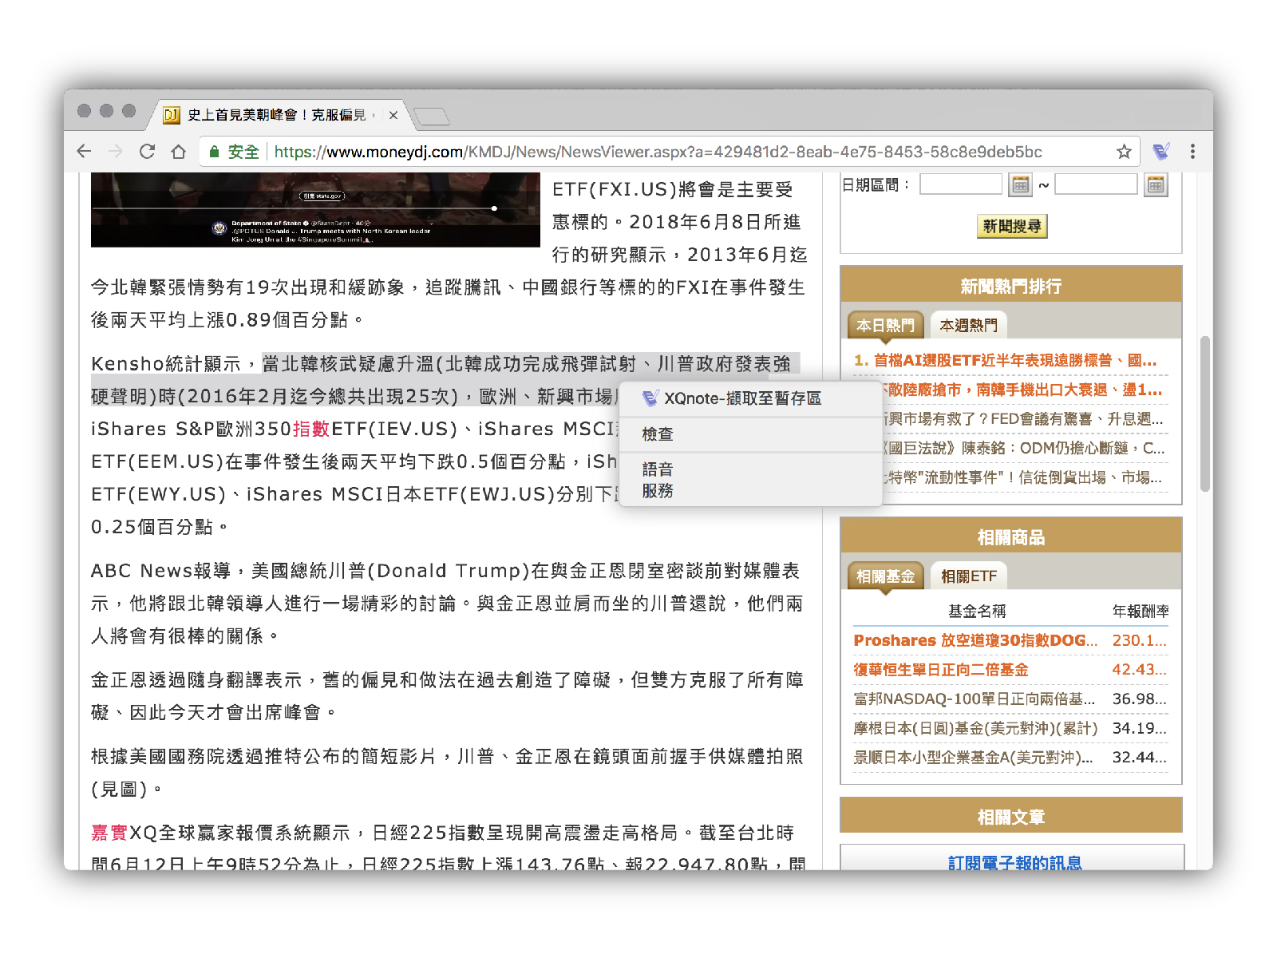Open Chrome three-dot menu
Image resolution: width=1277 pixels, height=958 pixels.
(x=1192, y=152)
